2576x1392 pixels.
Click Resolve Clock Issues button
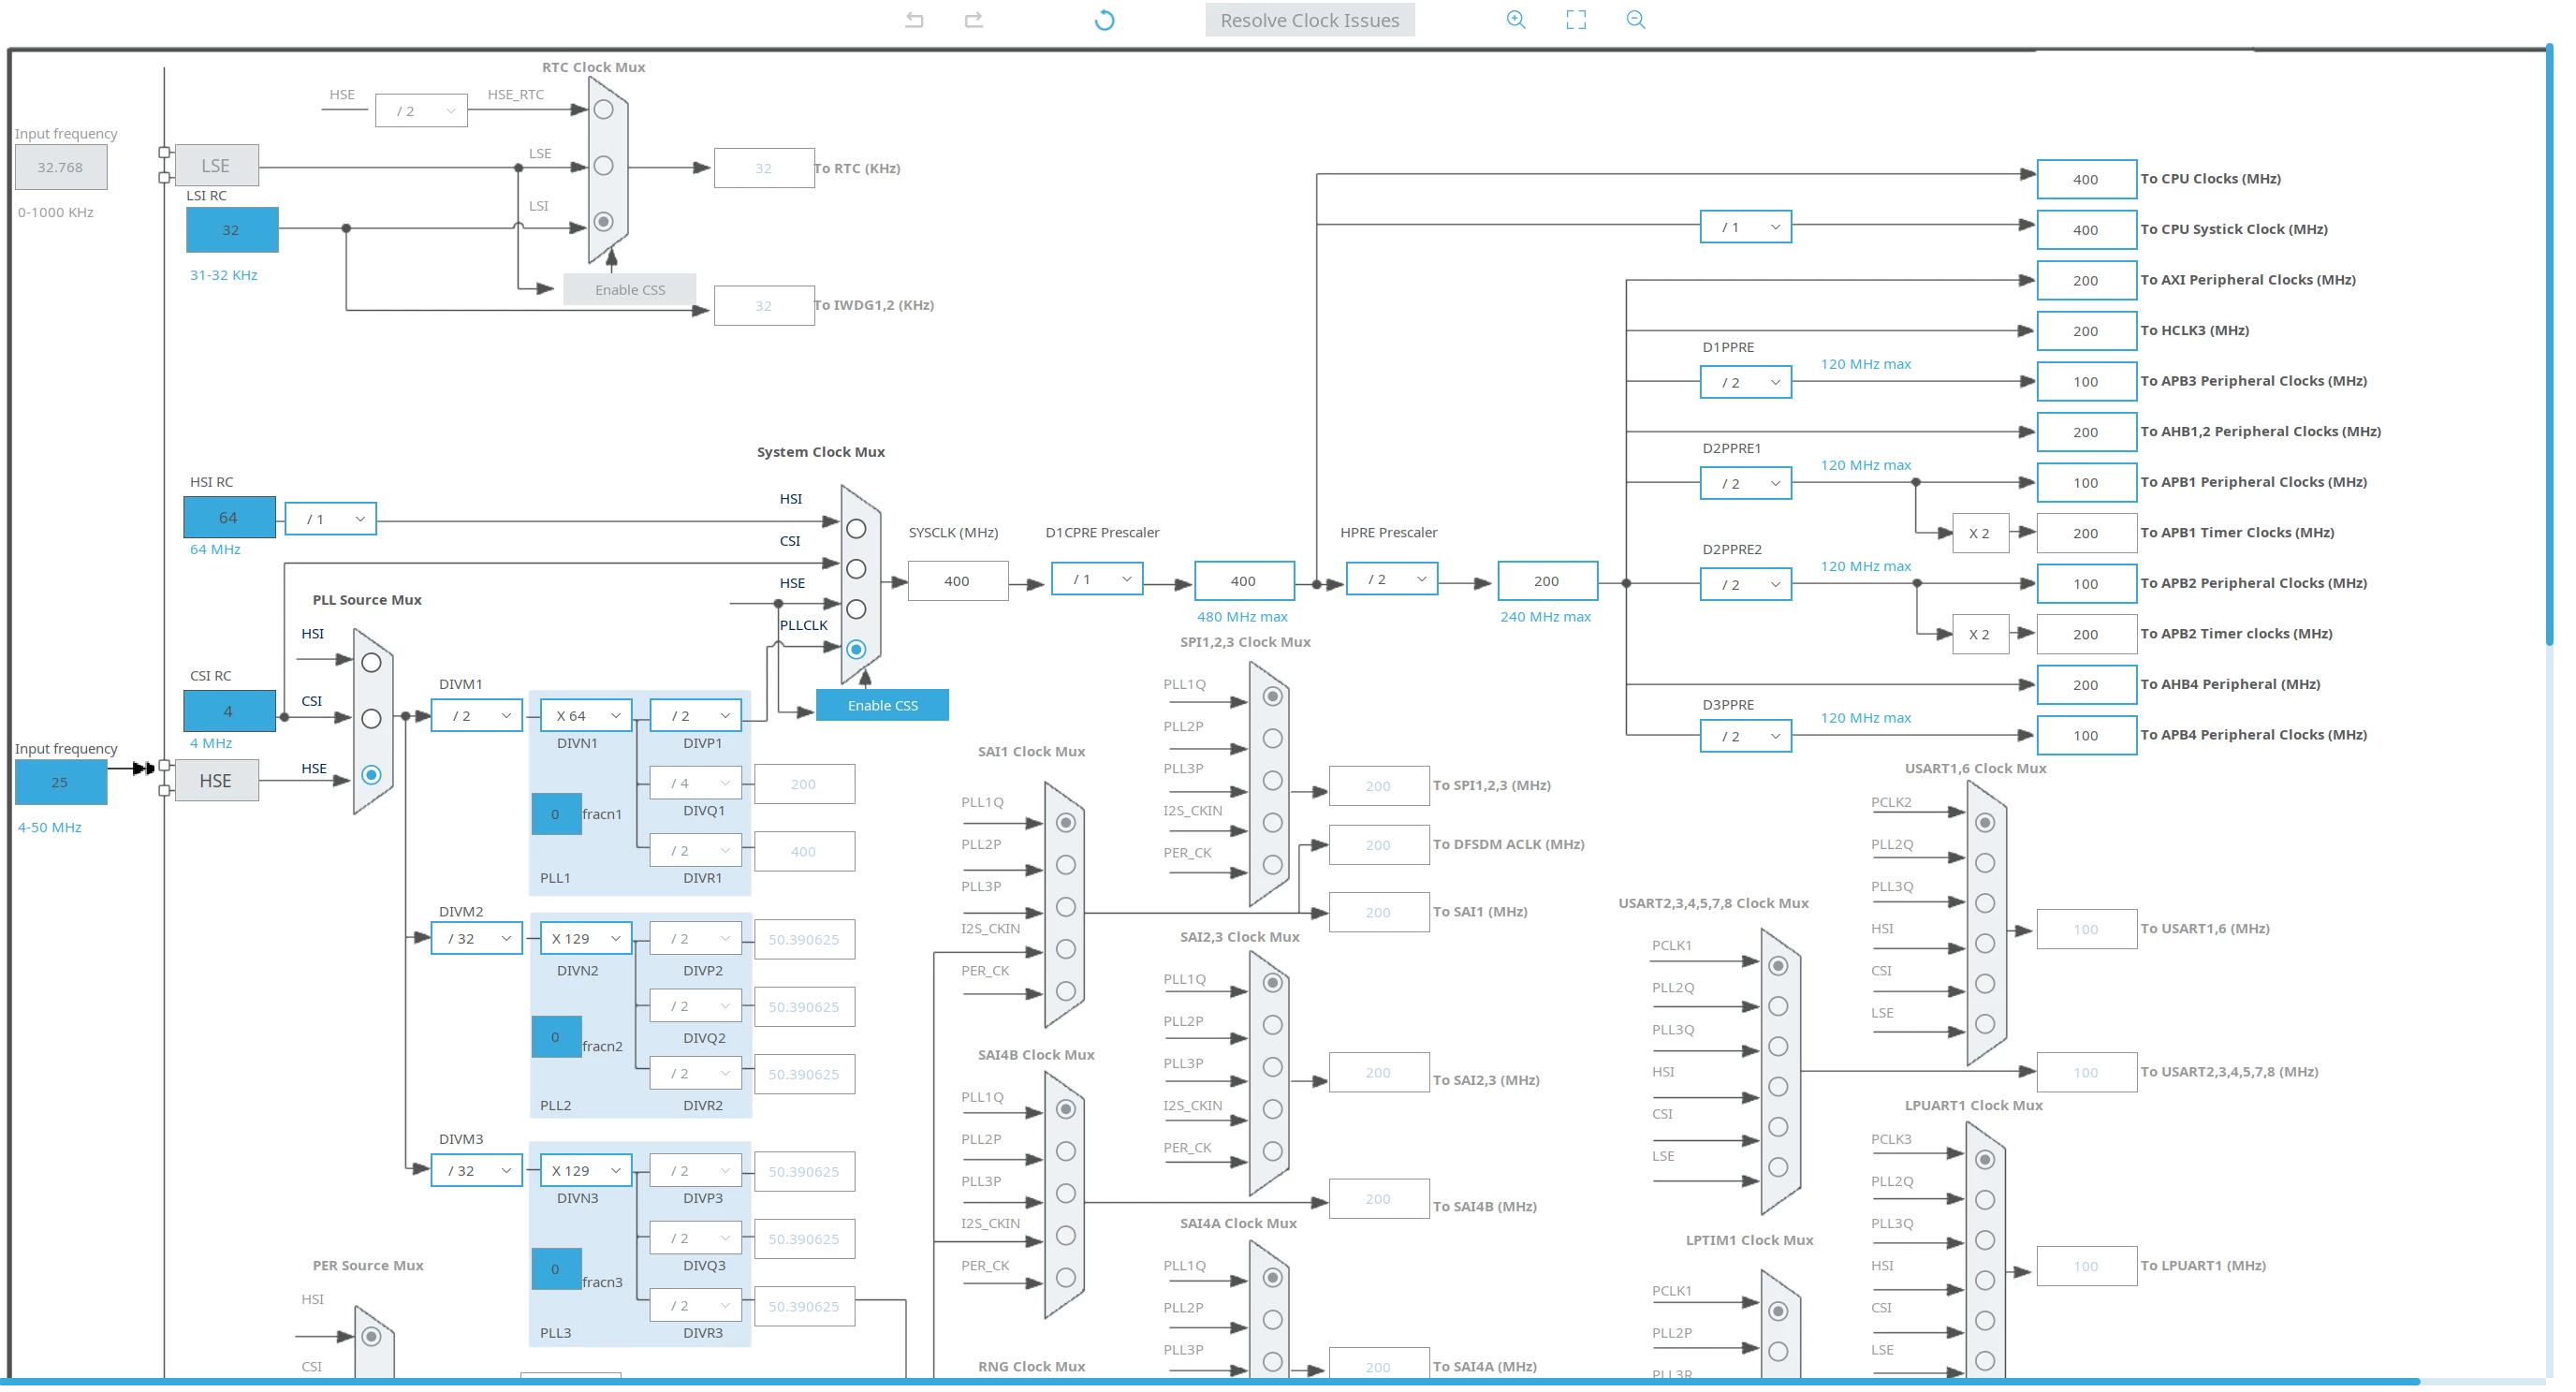tap(1310, 20)
